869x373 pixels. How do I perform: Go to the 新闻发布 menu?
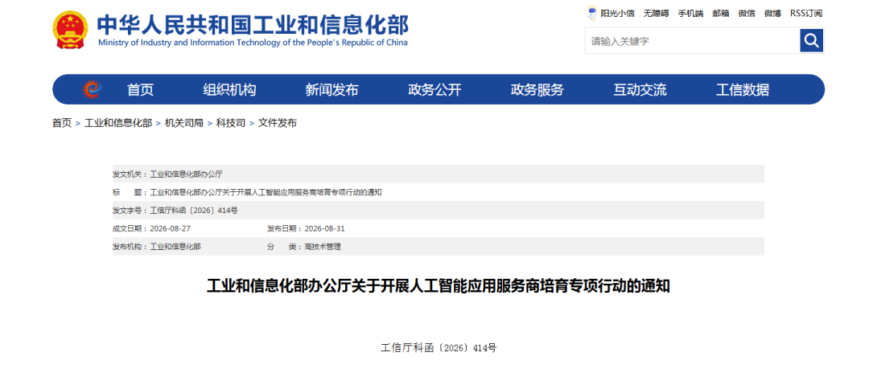pos(332,90)
